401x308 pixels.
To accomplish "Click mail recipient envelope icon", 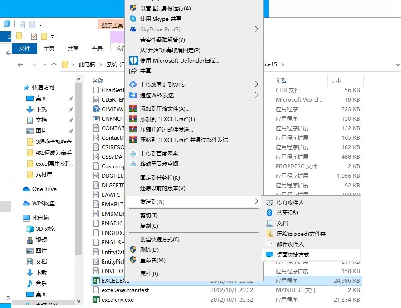I will [x=269, y=244].
